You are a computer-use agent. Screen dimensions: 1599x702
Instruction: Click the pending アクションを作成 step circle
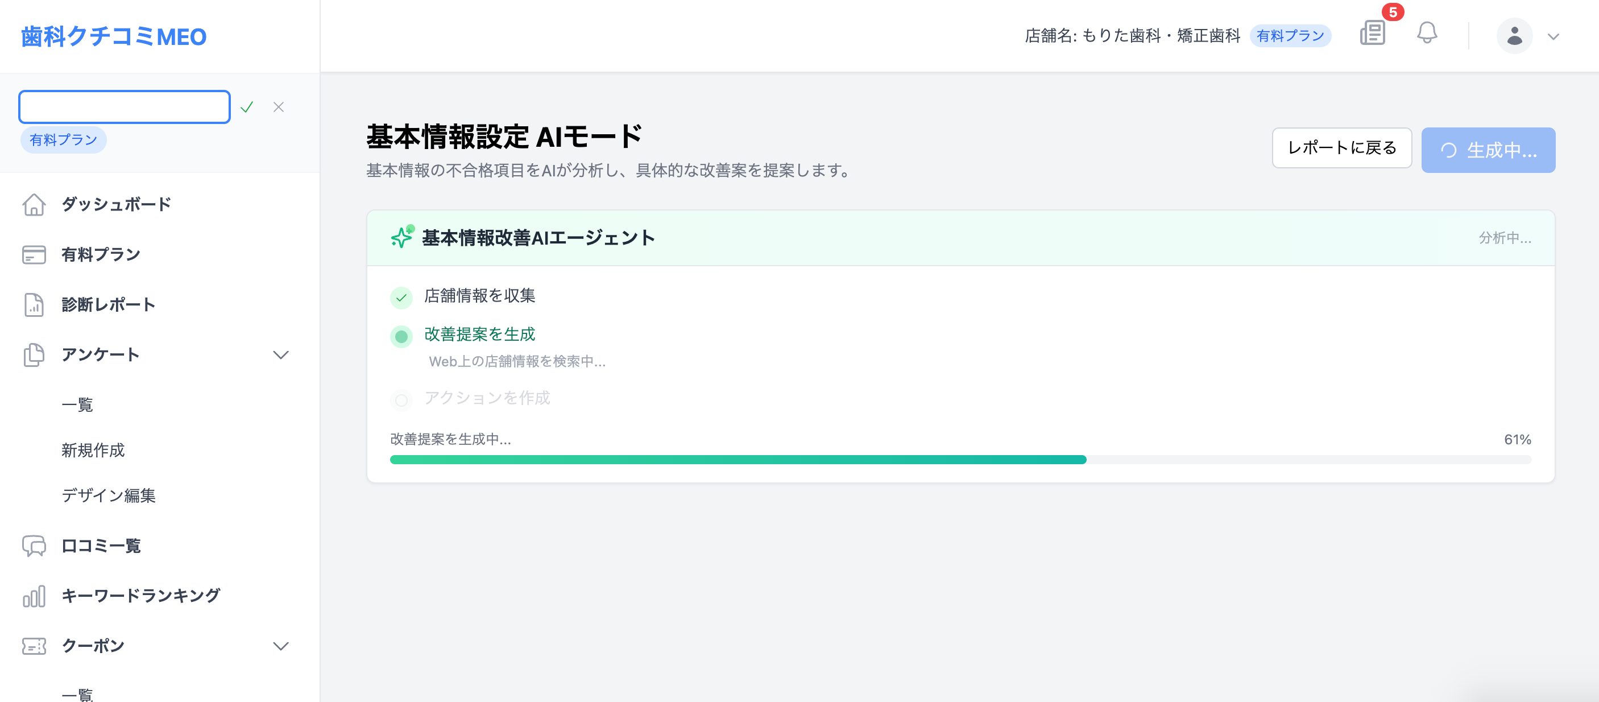click(x=401, y=399)
